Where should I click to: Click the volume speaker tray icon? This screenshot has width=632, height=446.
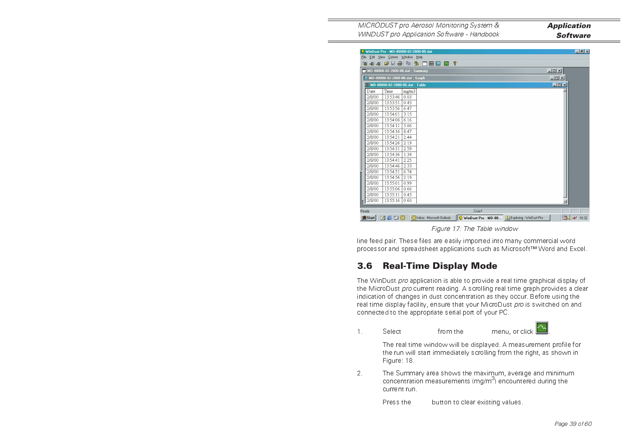pyautogui.click(x=568, y=218)
